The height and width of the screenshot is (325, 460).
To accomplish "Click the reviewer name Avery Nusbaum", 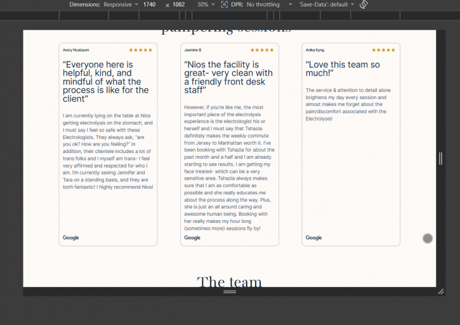I will 76,50.
